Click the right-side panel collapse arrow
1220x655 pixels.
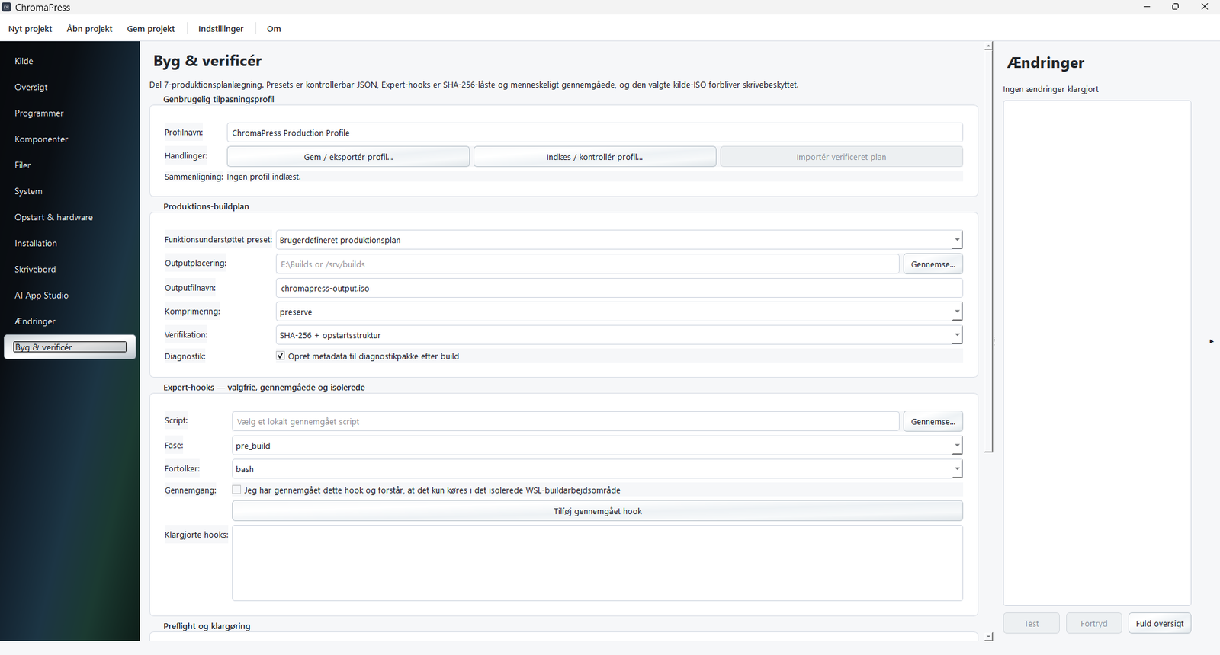[1212, 341]
